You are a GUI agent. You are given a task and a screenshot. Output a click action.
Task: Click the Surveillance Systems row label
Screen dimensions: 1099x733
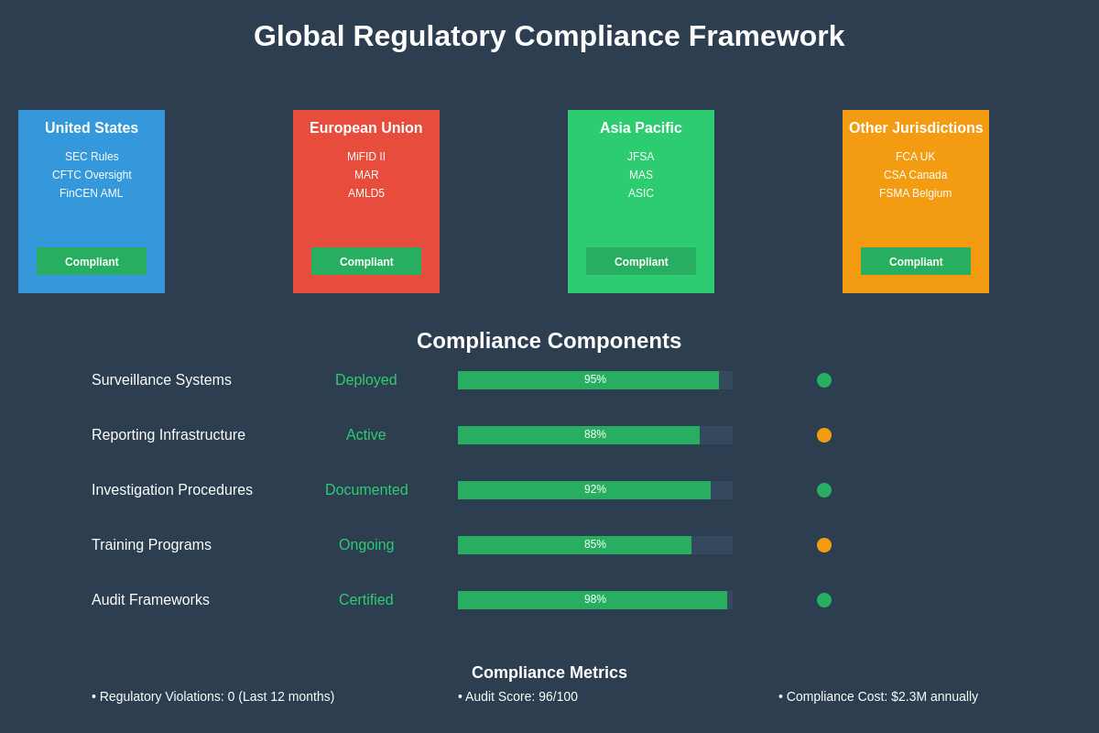161,380
